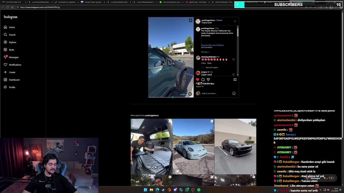Image resolution: width=344 pixels, height=193 pixels.
Task: Click the comments panel scrollbar
Action: pyautogui.click(x=238, y=32)
